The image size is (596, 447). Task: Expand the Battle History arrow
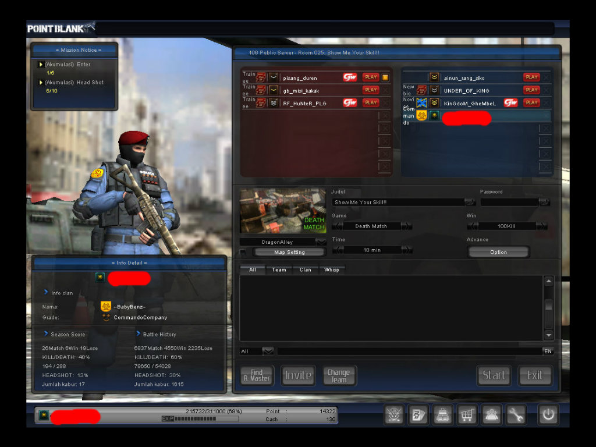(x=138, y=334)
